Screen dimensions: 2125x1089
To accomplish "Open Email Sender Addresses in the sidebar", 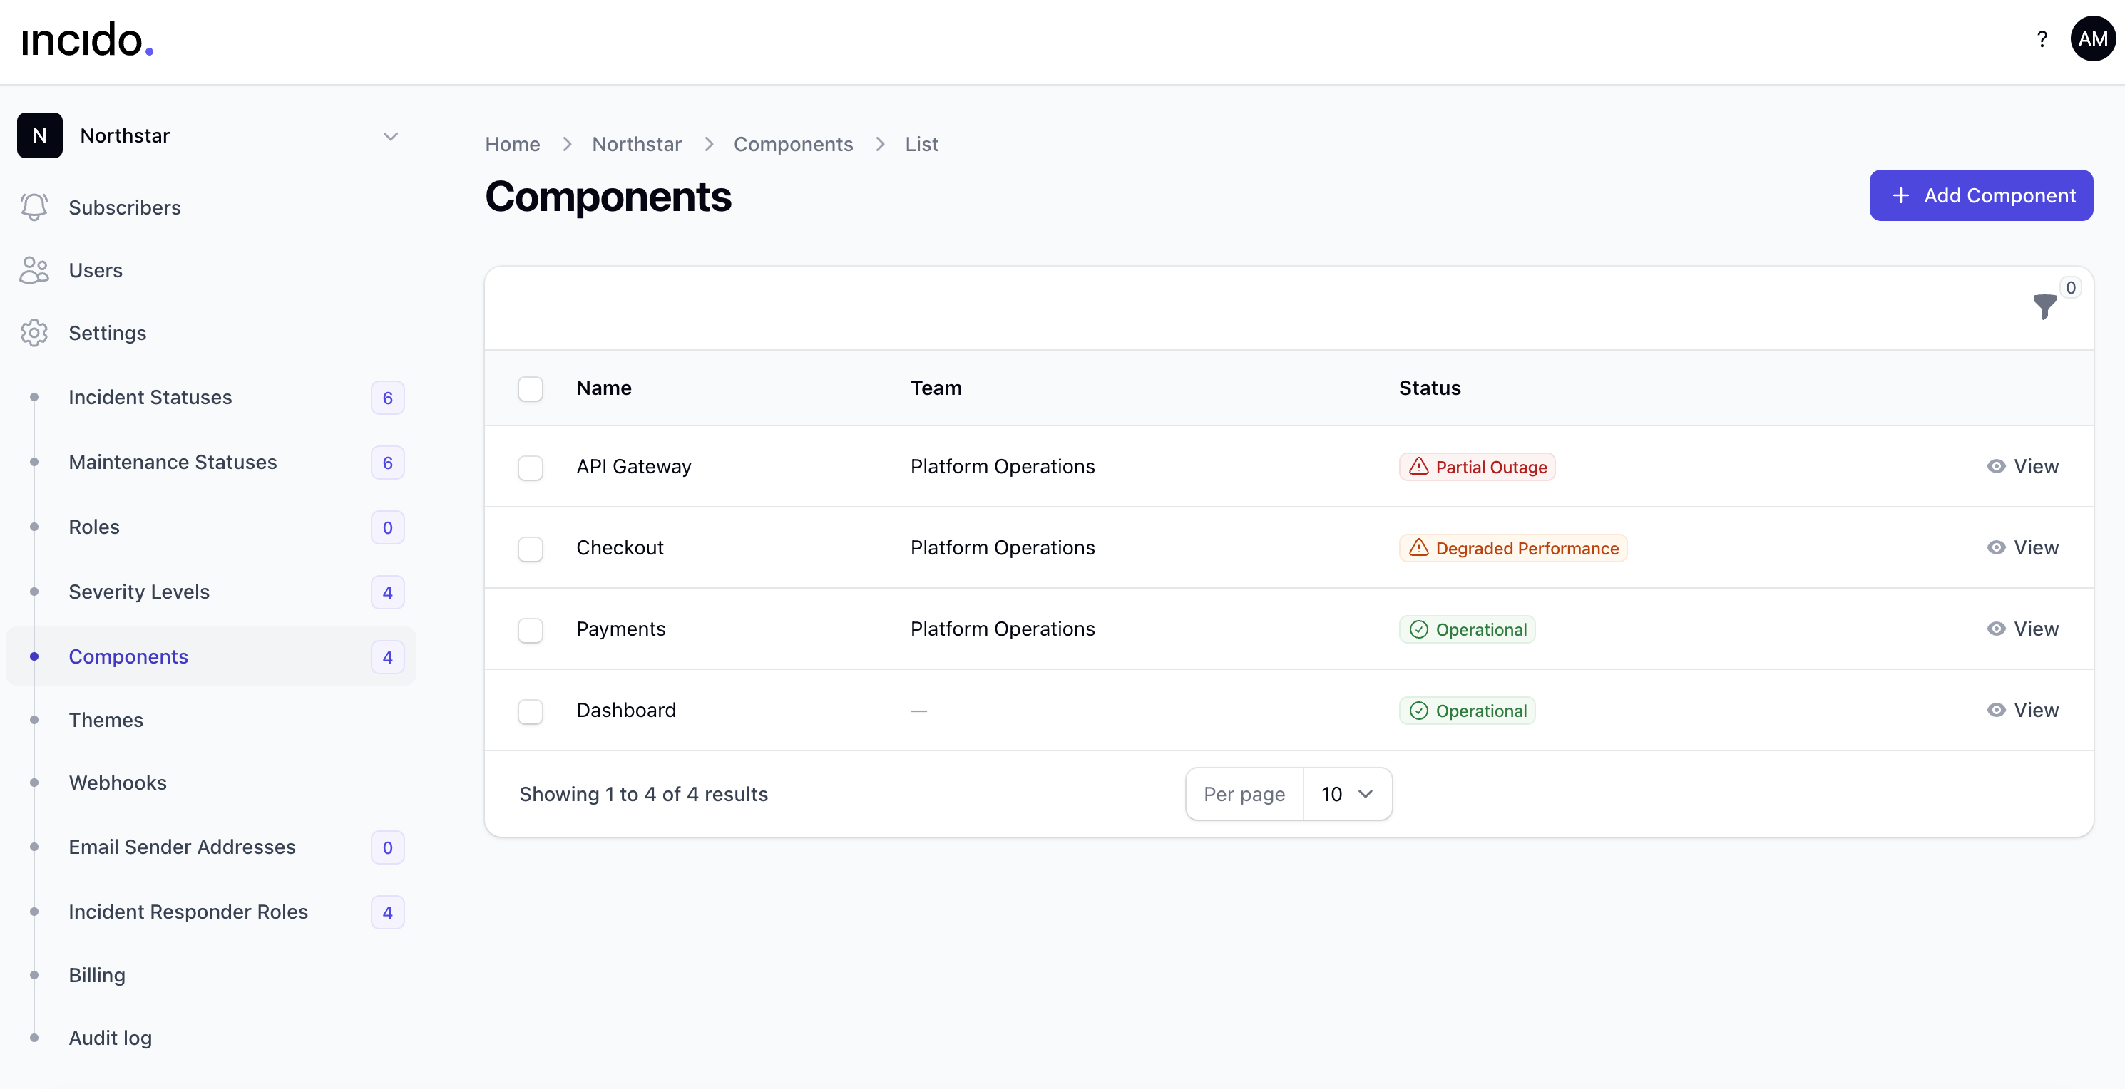I will [210, 847].
